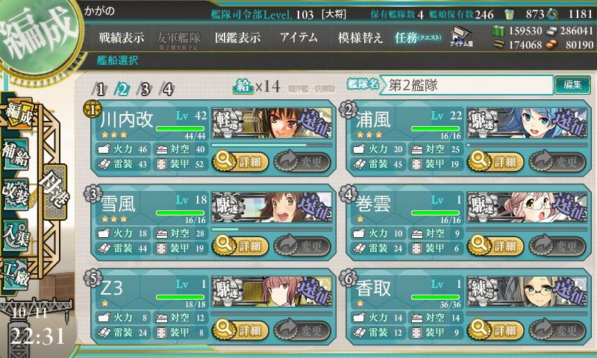This screenshot has height=358, width=597.
Task: Open the 改装 remodel icon in the sidebar
Action: [15, 194]
